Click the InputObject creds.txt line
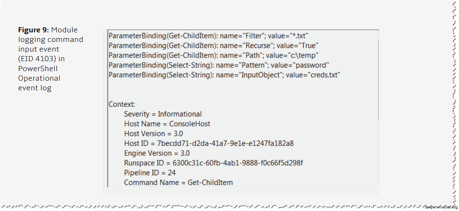The image size is (459, 211). pyautogui.click(x=224, y=75)
